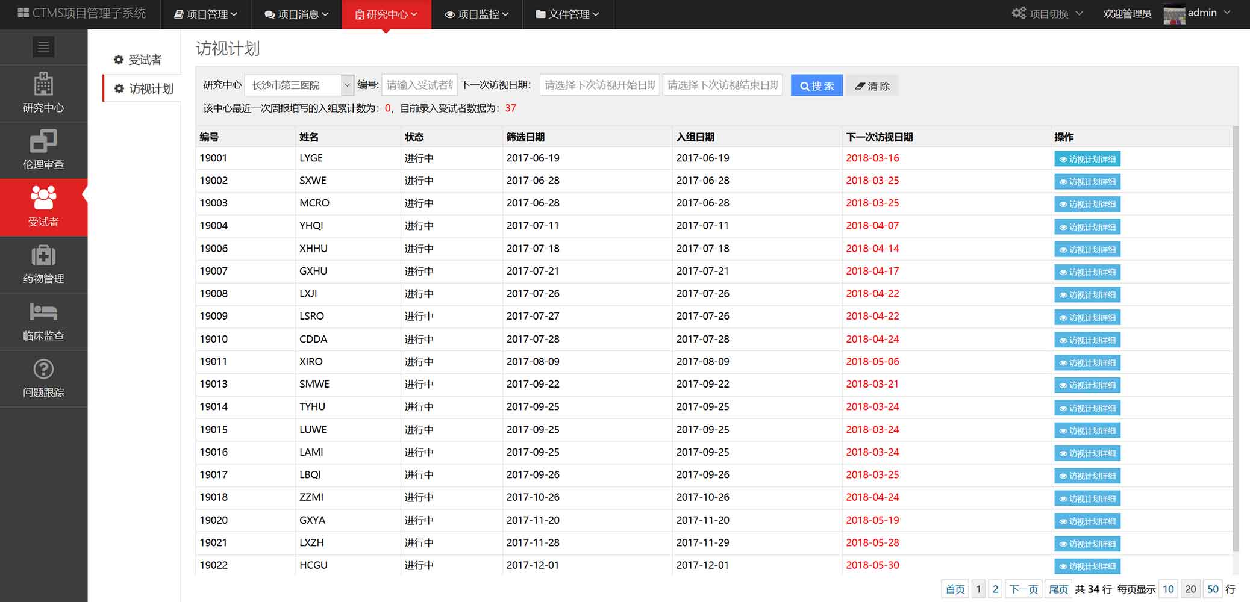Go to page 2 in pagination
This screenshot has height=602, width=1250.
click(995, 589)
